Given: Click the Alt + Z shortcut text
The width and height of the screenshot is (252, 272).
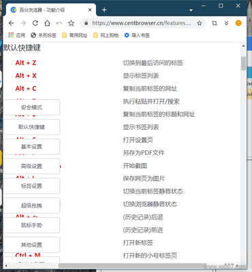Looking at the screenshot, I should (26, 63).
